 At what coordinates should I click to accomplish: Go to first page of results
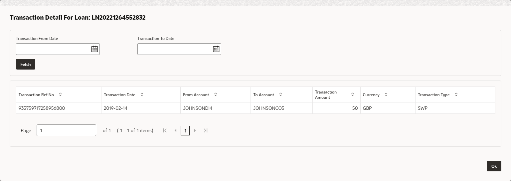tap(165, 130)
